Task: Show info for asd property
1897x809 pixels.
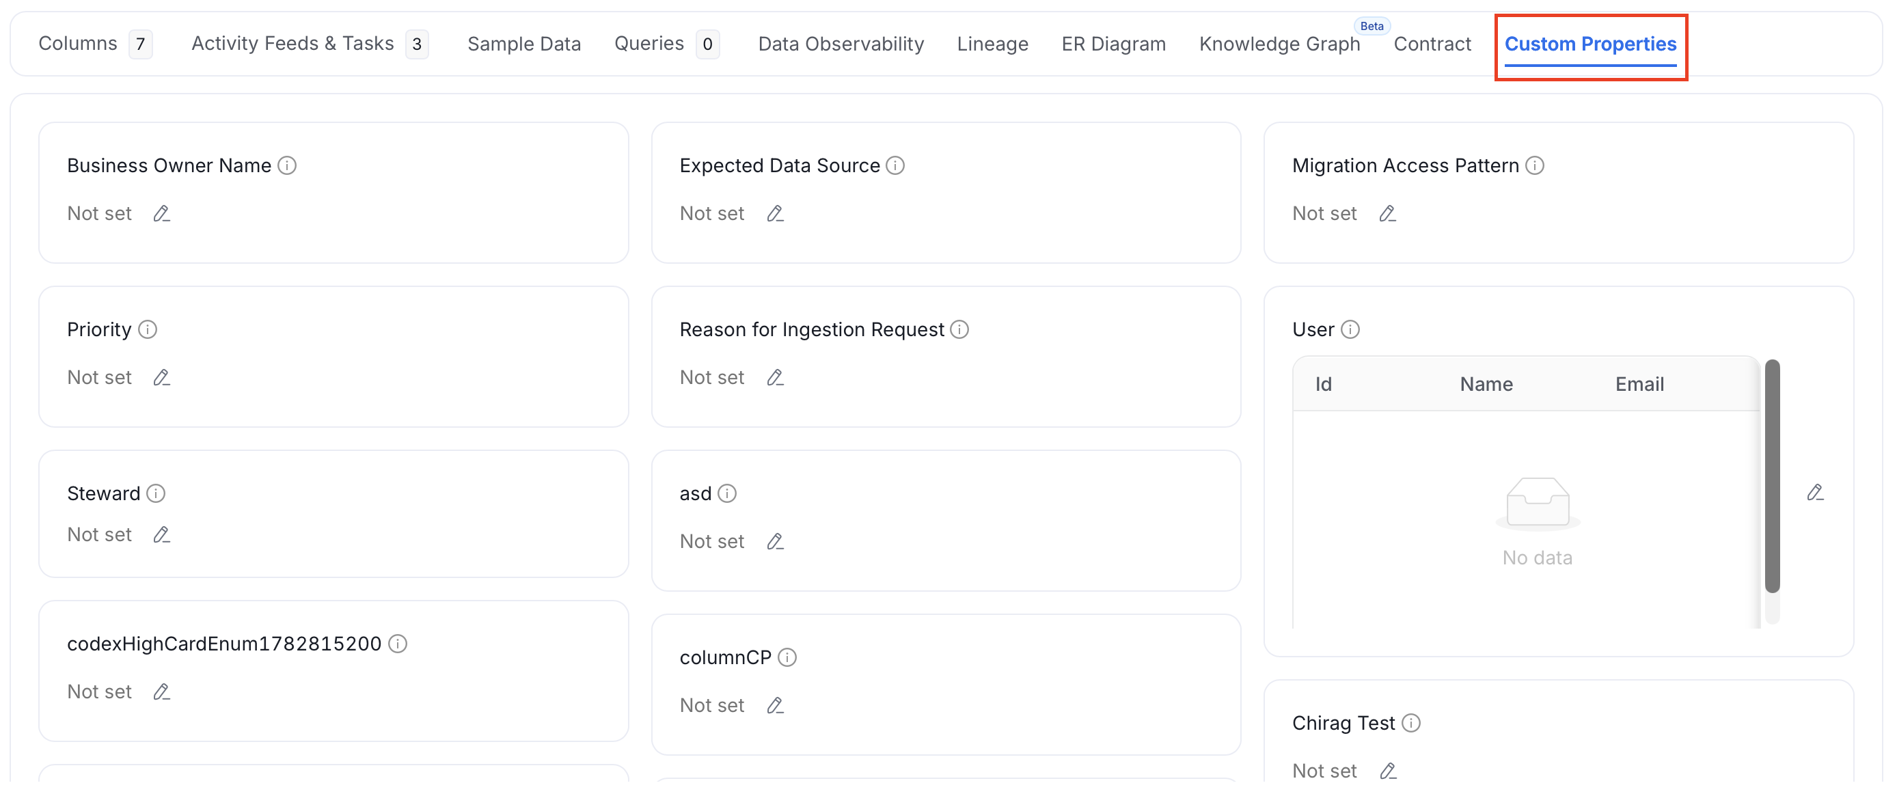Action: [x=727, y=493]
